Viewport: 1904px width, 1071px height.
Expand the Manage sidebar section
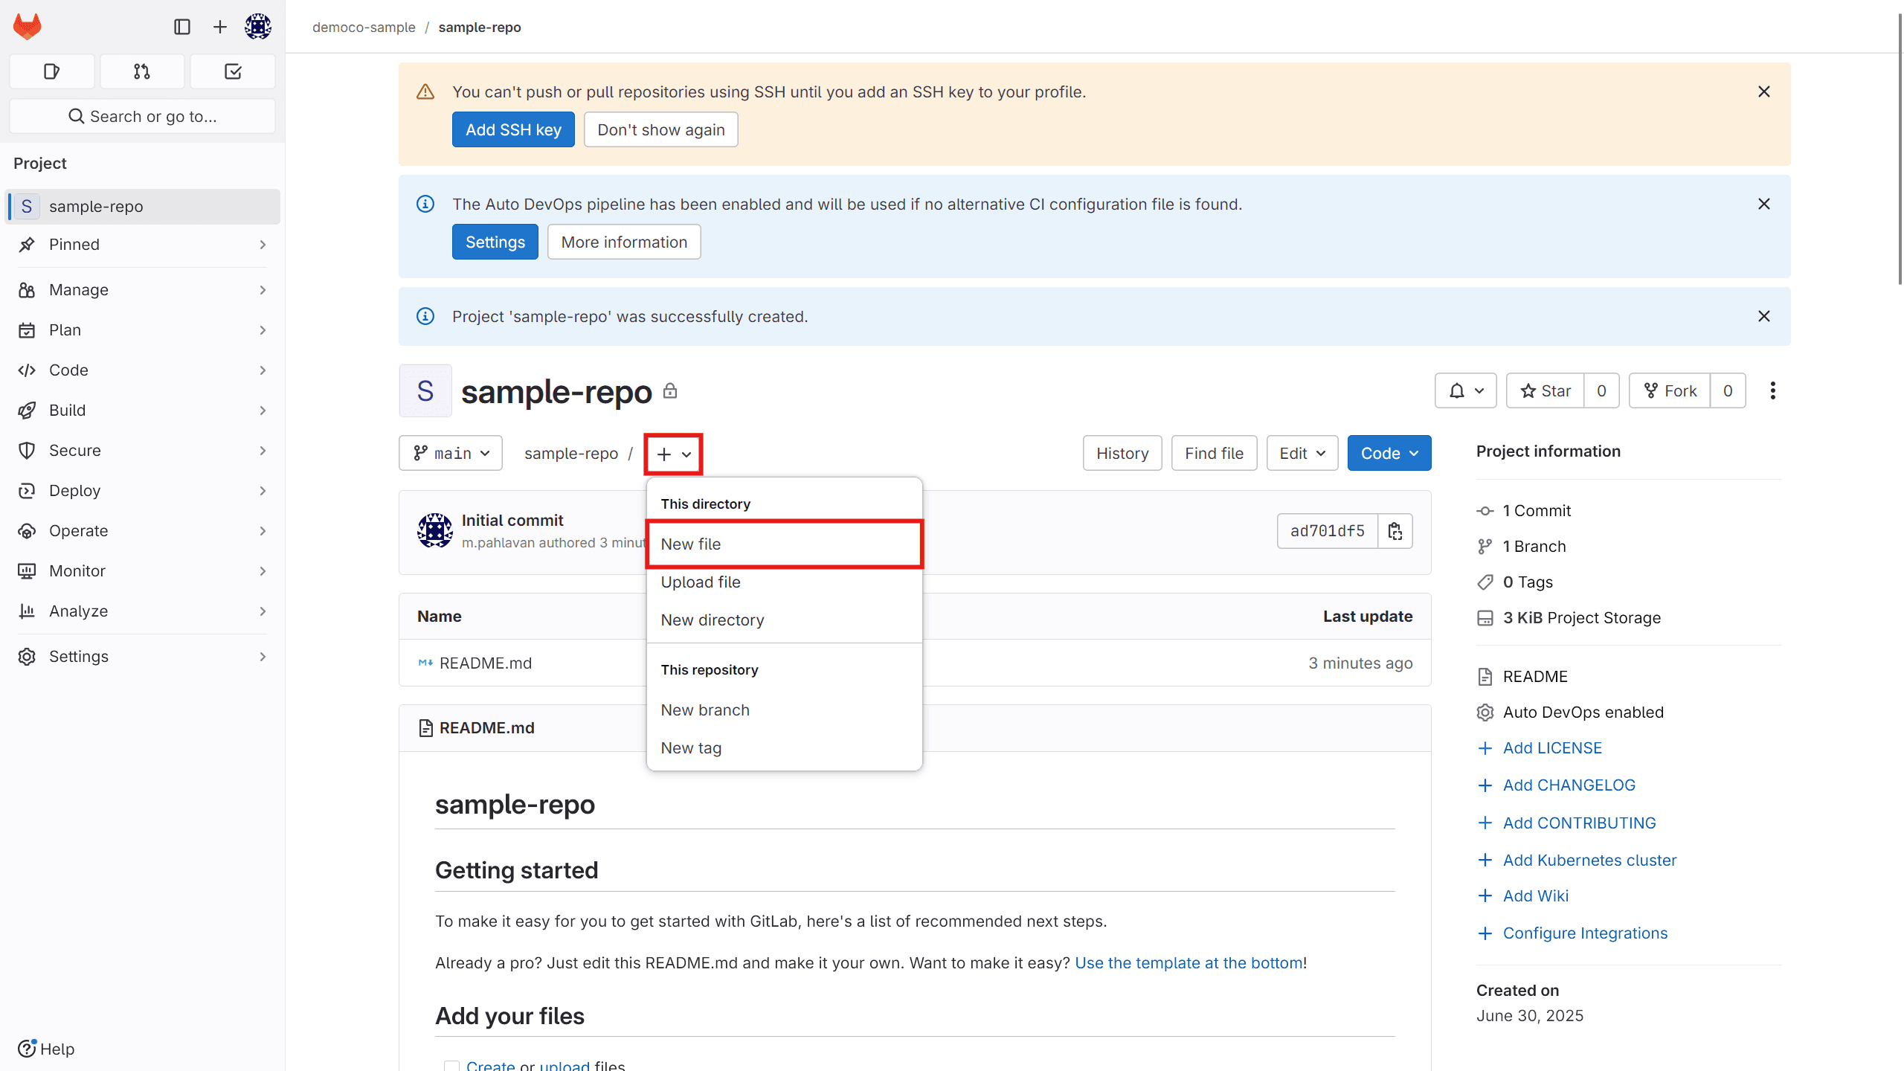point(143,290)
